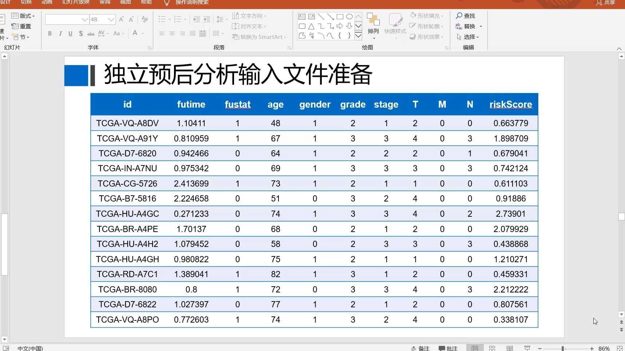This screenshot has width=625, height=351.
Task: Select the rectangle shape
Action: pyautogui.click(x=340, y=16)
